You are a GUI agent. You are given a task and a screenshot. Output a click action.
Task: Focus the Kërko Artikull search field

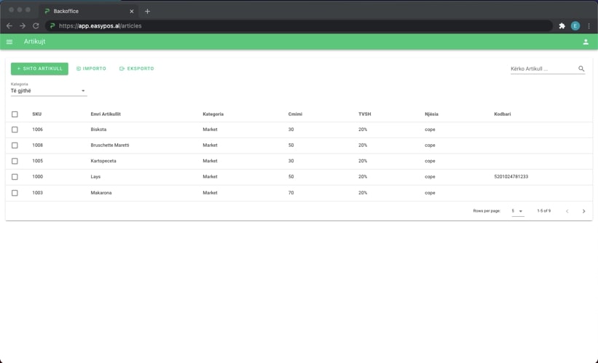point(543,69)
